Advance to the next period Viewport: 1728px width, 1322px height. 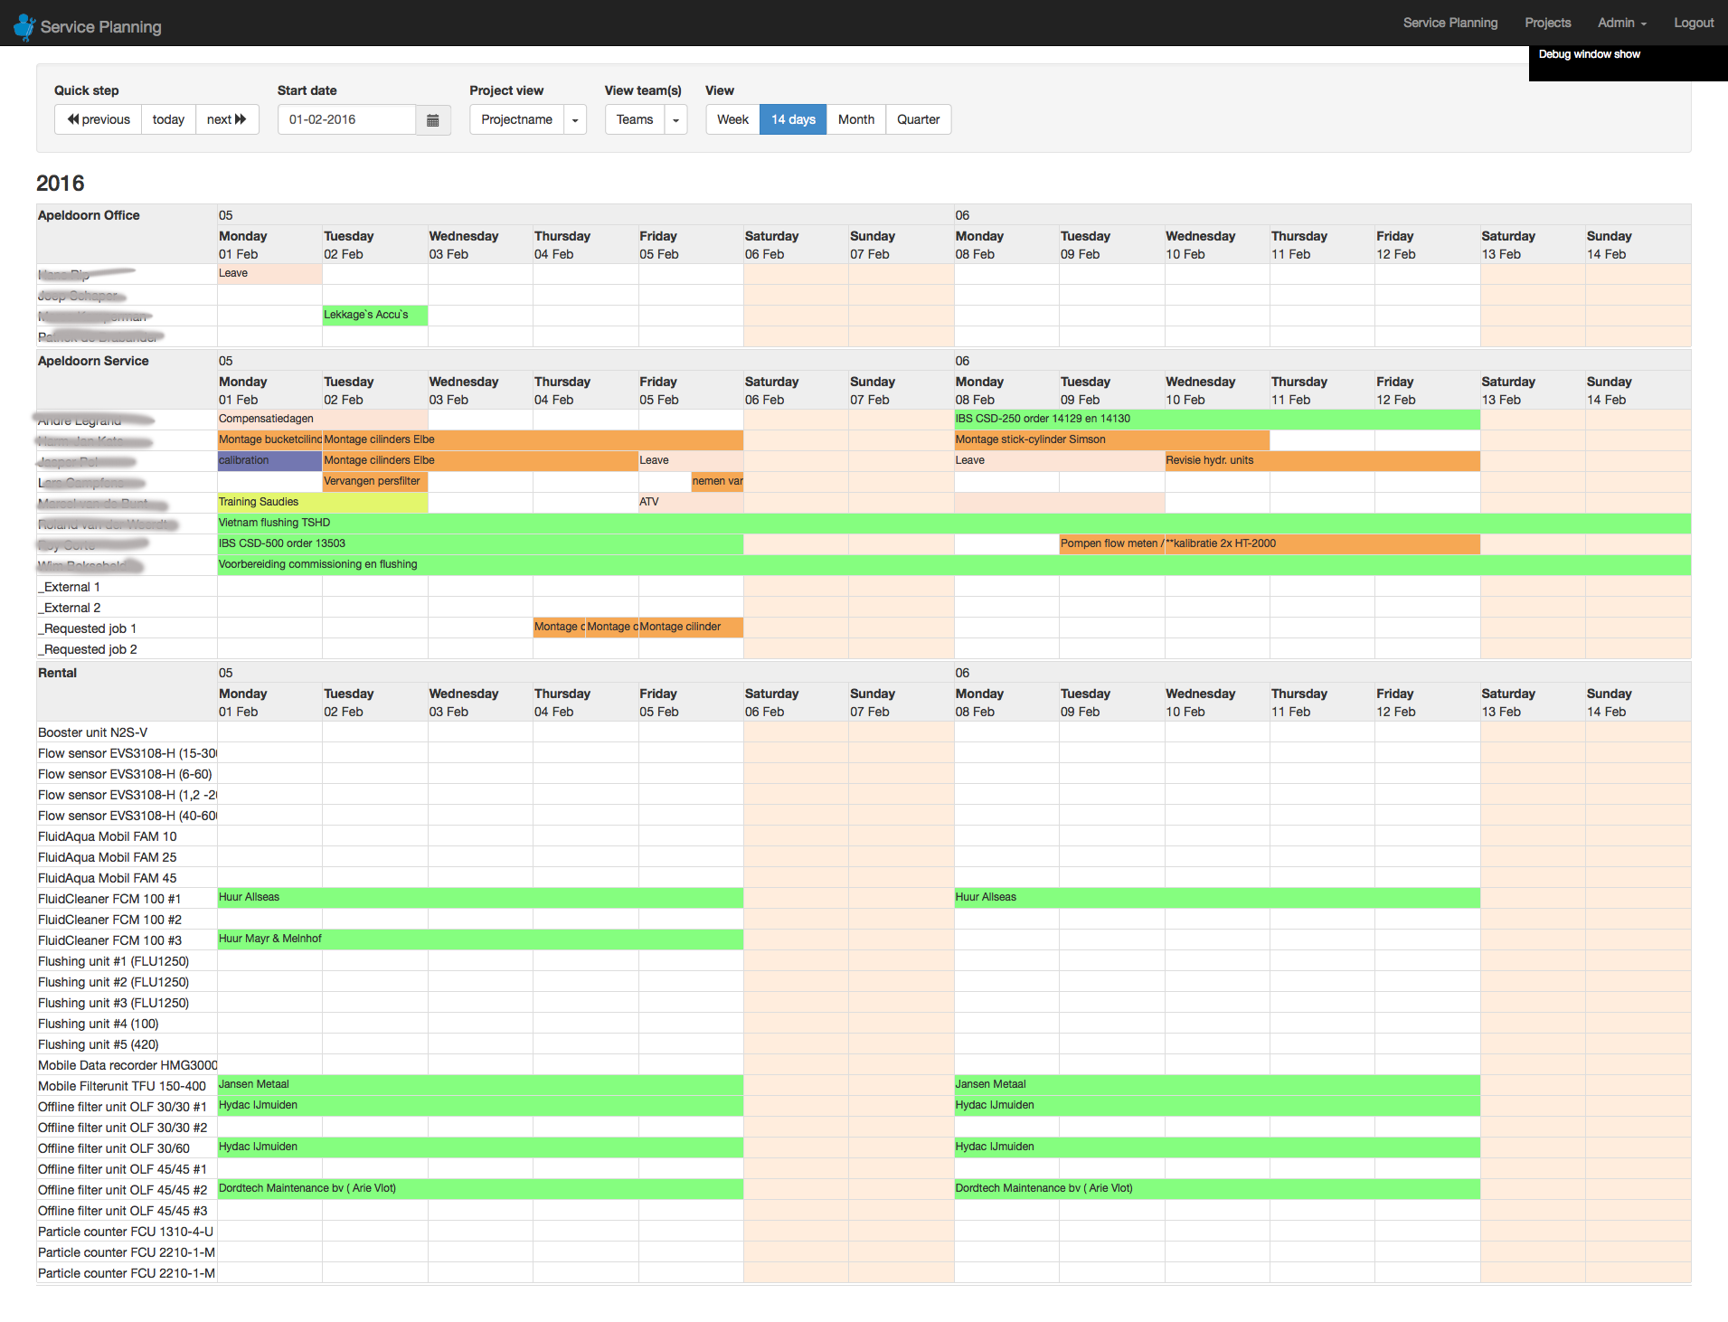coord(227,120)
